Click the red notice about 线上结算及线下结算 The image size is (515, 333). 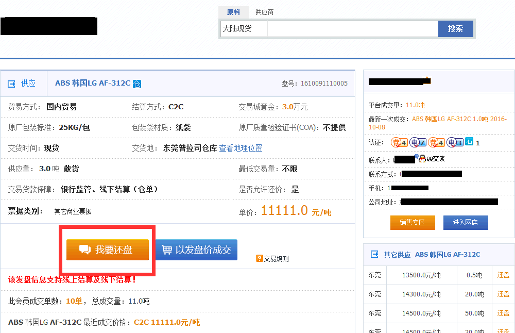point(72,280)
